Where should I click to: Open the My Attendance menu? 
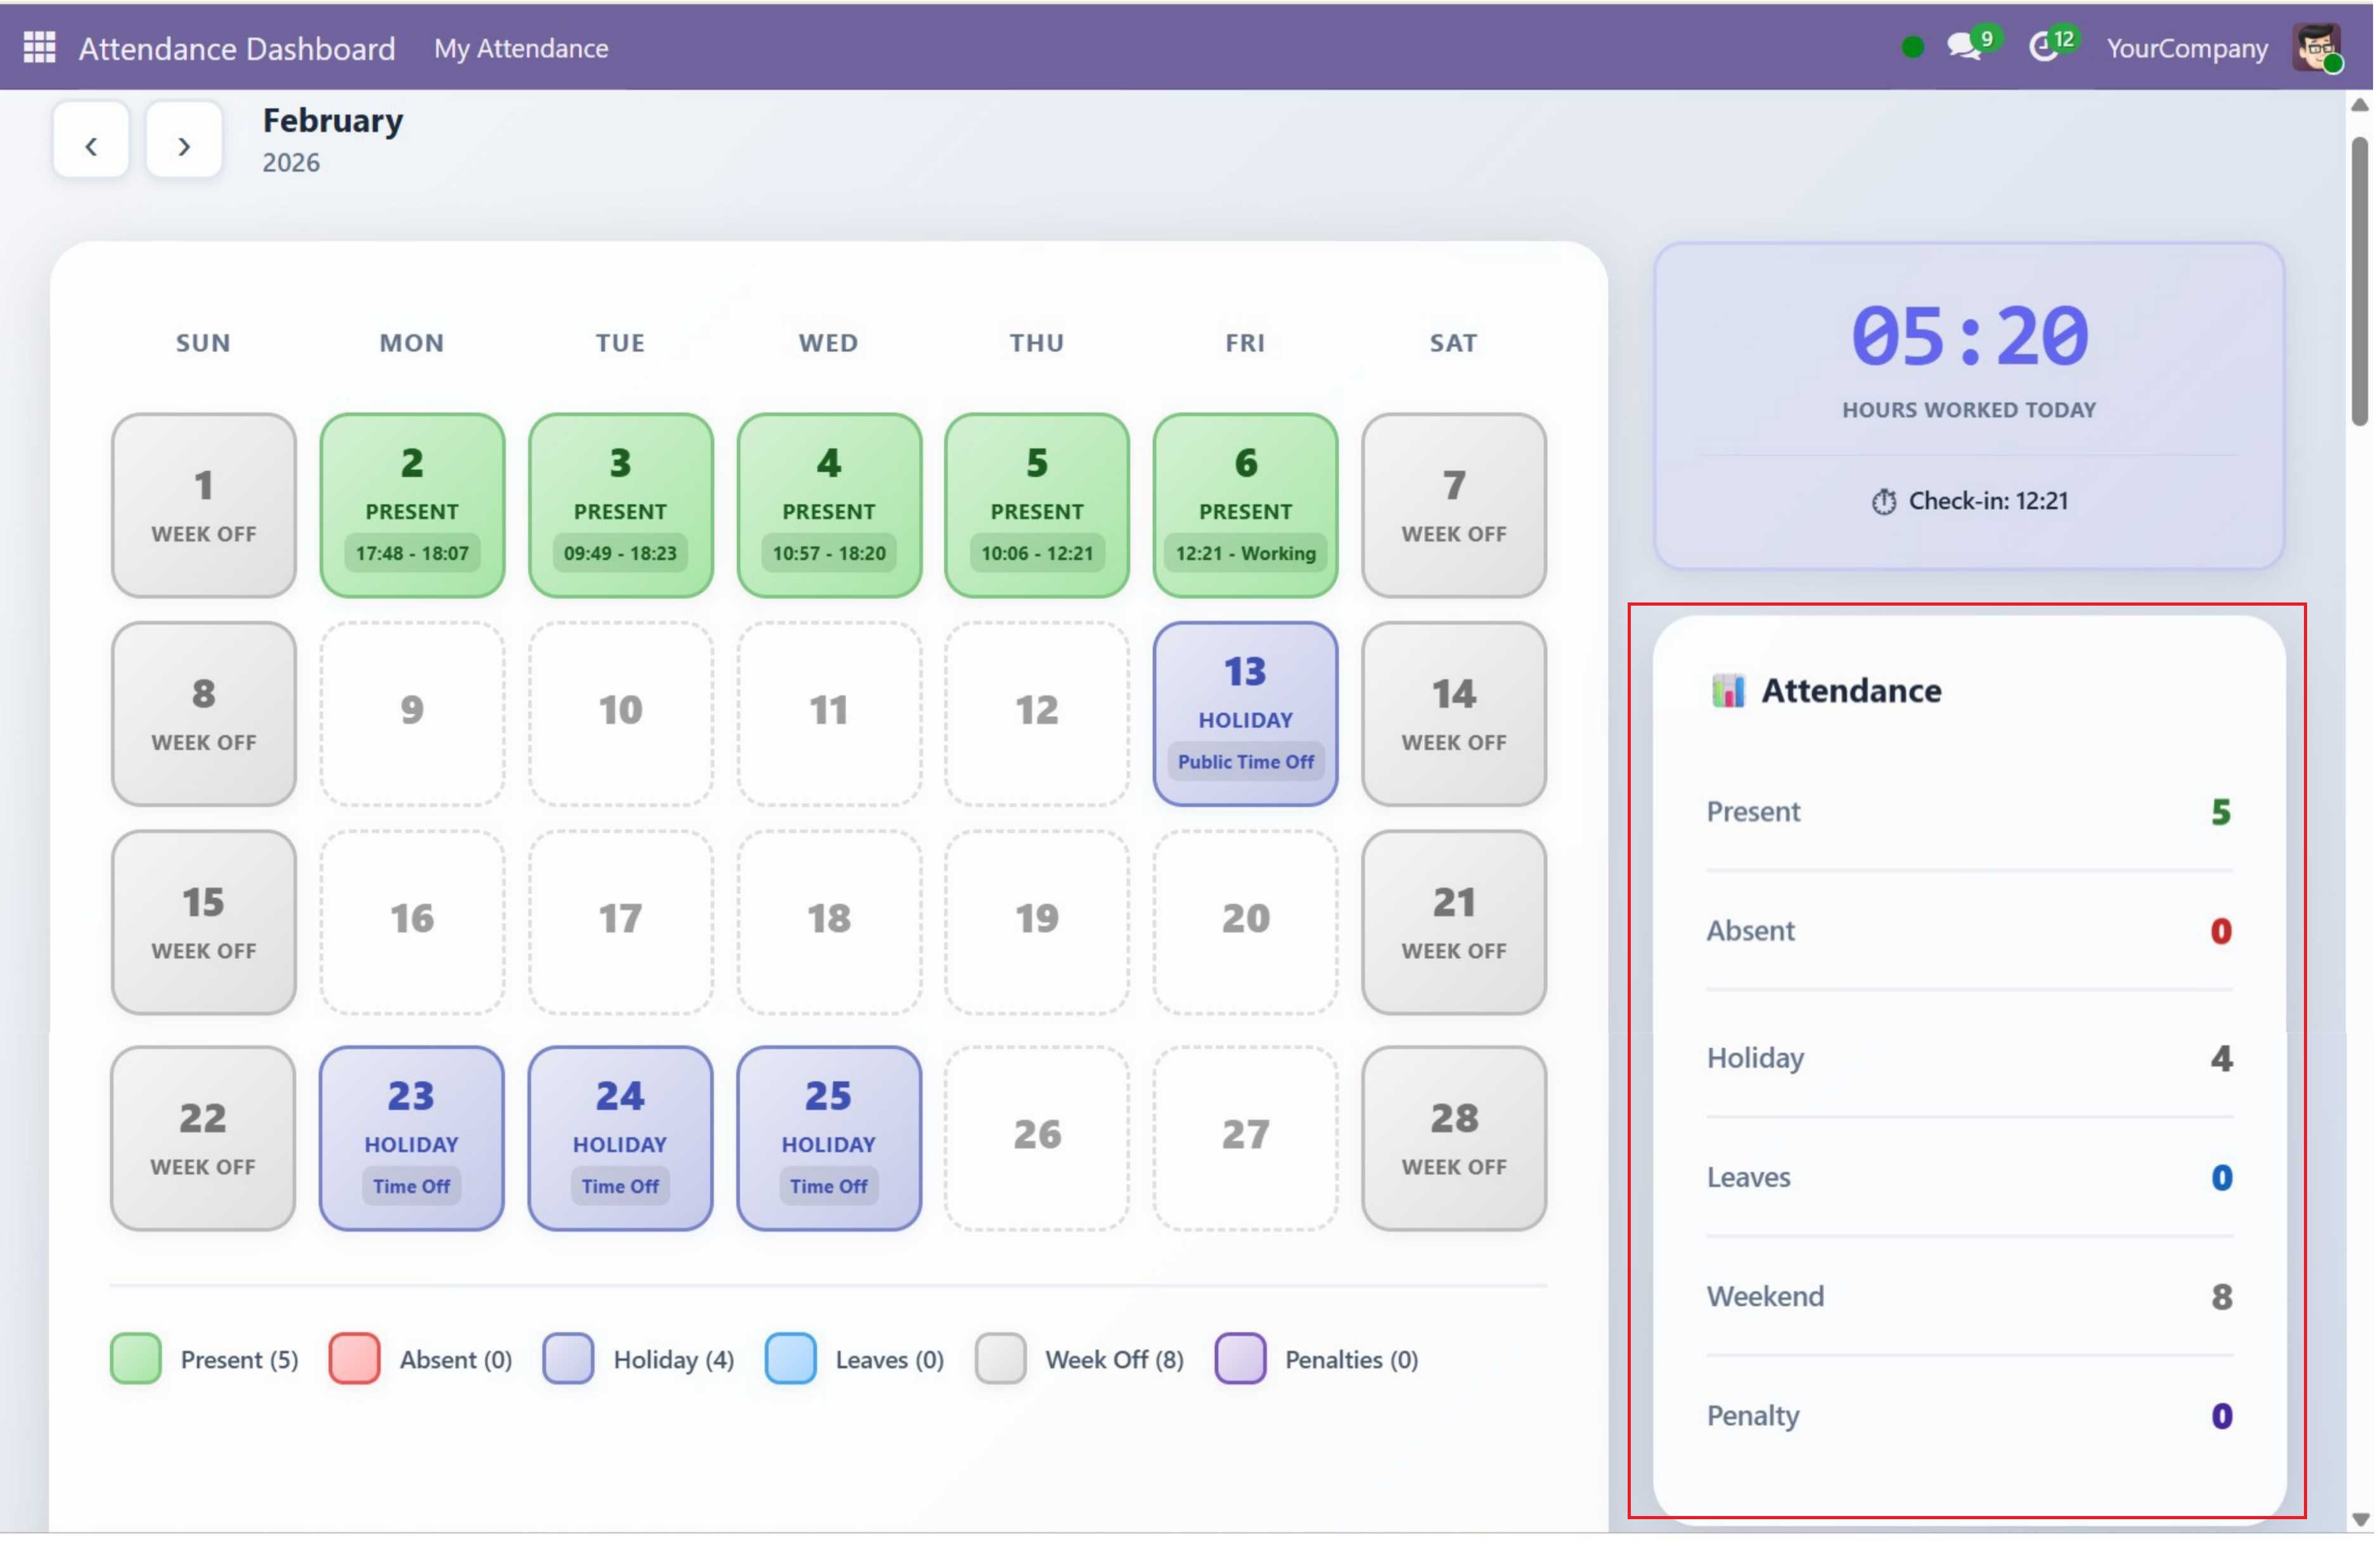click(x=522, y=48)
